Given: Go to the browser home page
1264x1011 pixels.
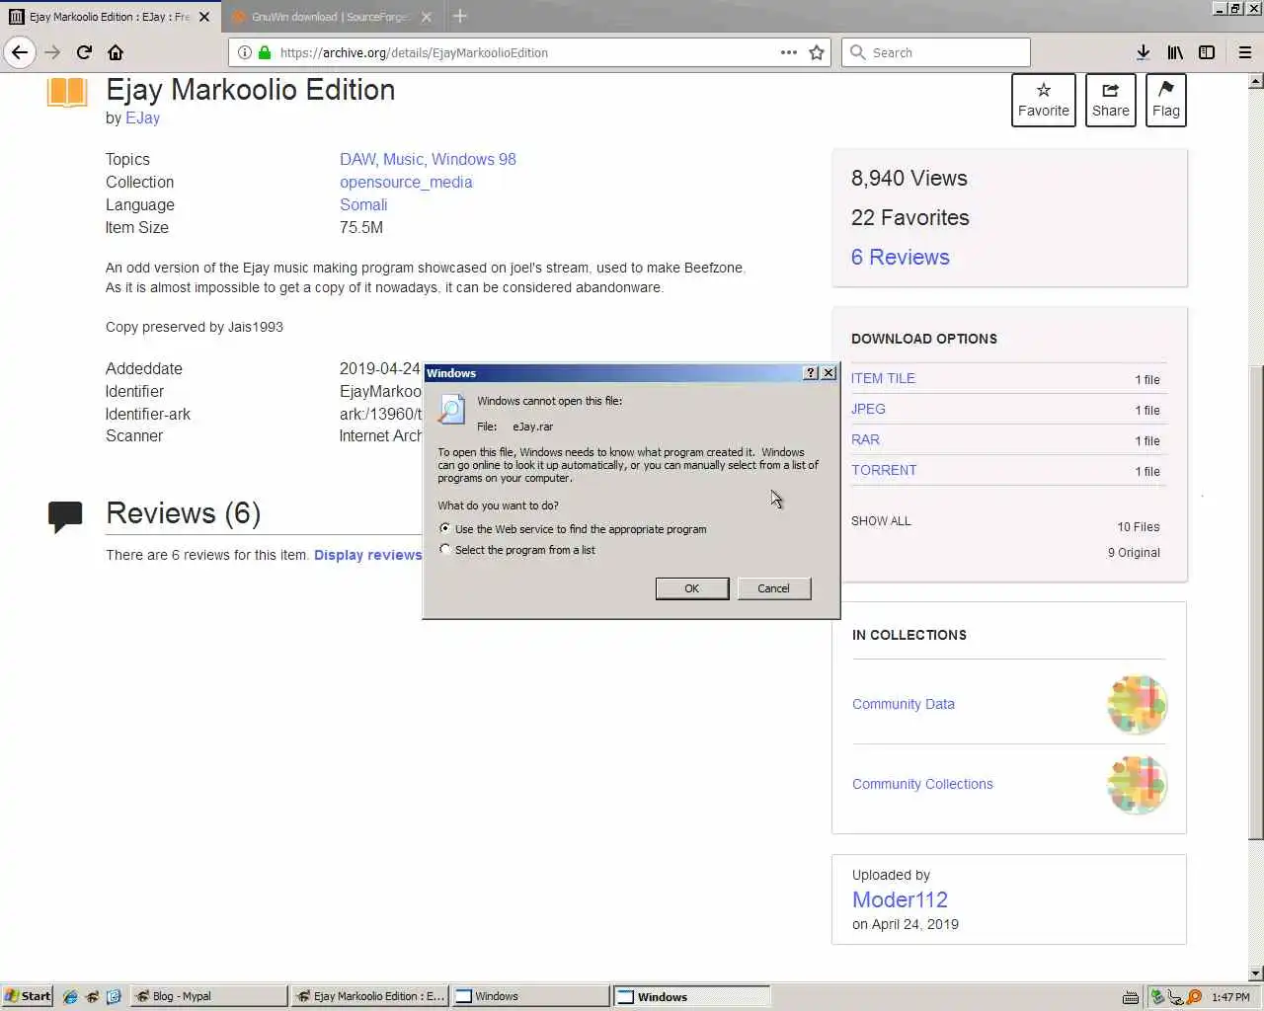Looking at the screenshot, I should click(x=116, y=52).
